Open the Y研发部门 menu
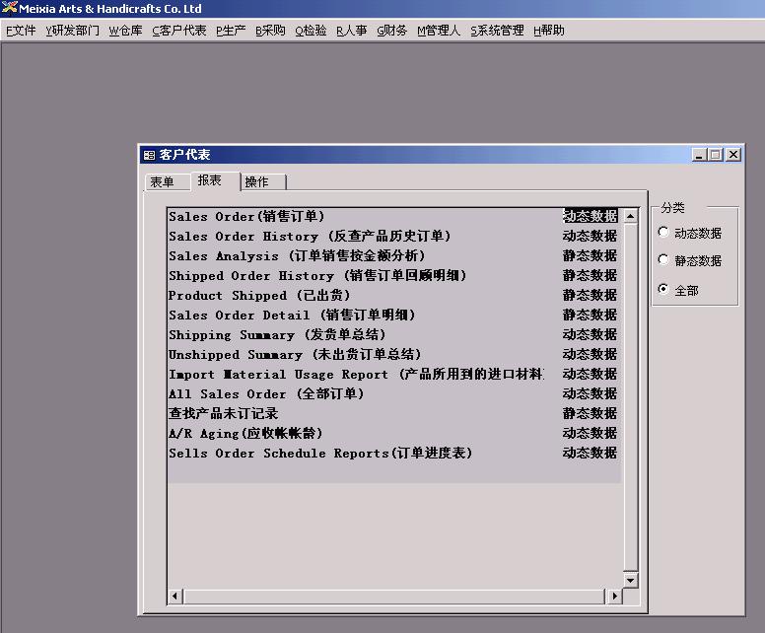 [x=72, y=31]
